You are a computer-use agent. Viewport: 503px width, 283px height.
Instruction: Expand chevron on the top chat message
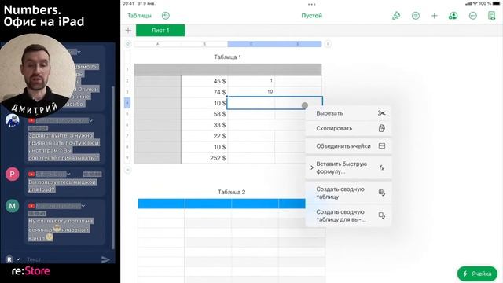pos(79,52)
